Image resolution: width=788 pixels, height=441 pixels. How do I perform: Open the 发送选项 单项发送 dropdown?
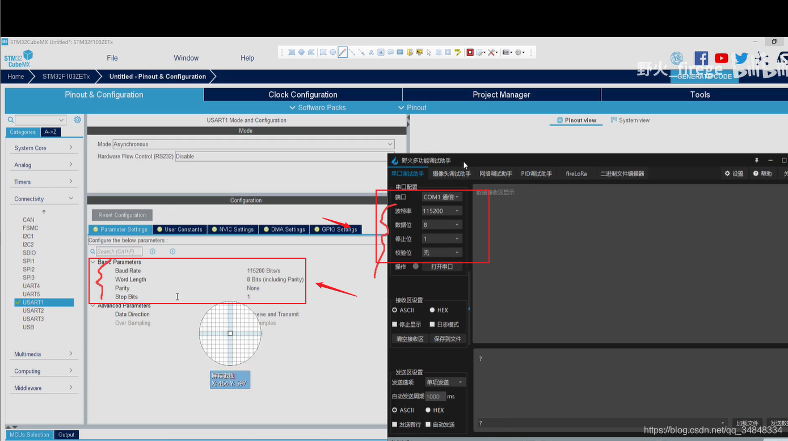445,382
